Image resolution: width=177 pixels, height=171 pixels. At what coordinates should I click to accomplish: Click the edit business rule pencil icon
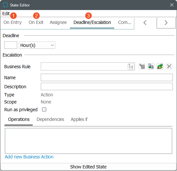142,67
